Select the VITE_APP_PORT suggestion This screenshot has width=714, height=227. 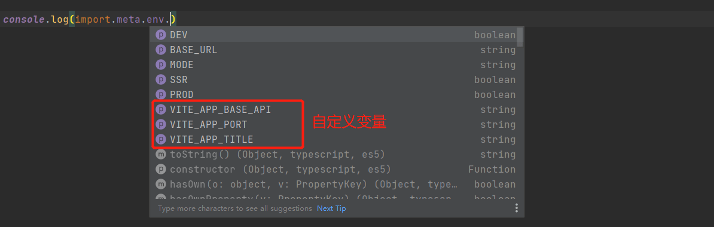click(336, 125)
